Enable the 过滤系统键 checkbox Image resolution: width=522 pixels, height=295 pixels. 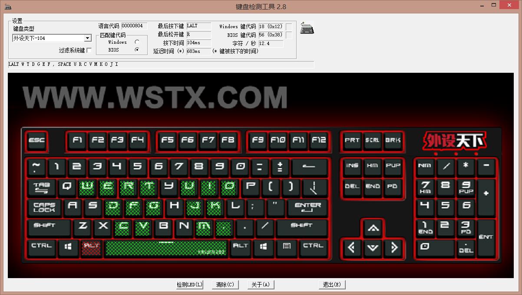click(x=89, y=49)
